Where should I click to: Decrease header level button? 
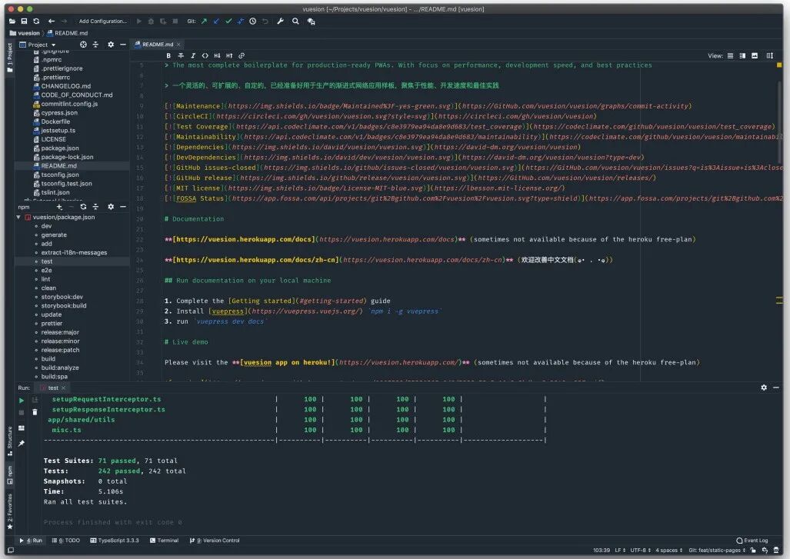(217, 56)
